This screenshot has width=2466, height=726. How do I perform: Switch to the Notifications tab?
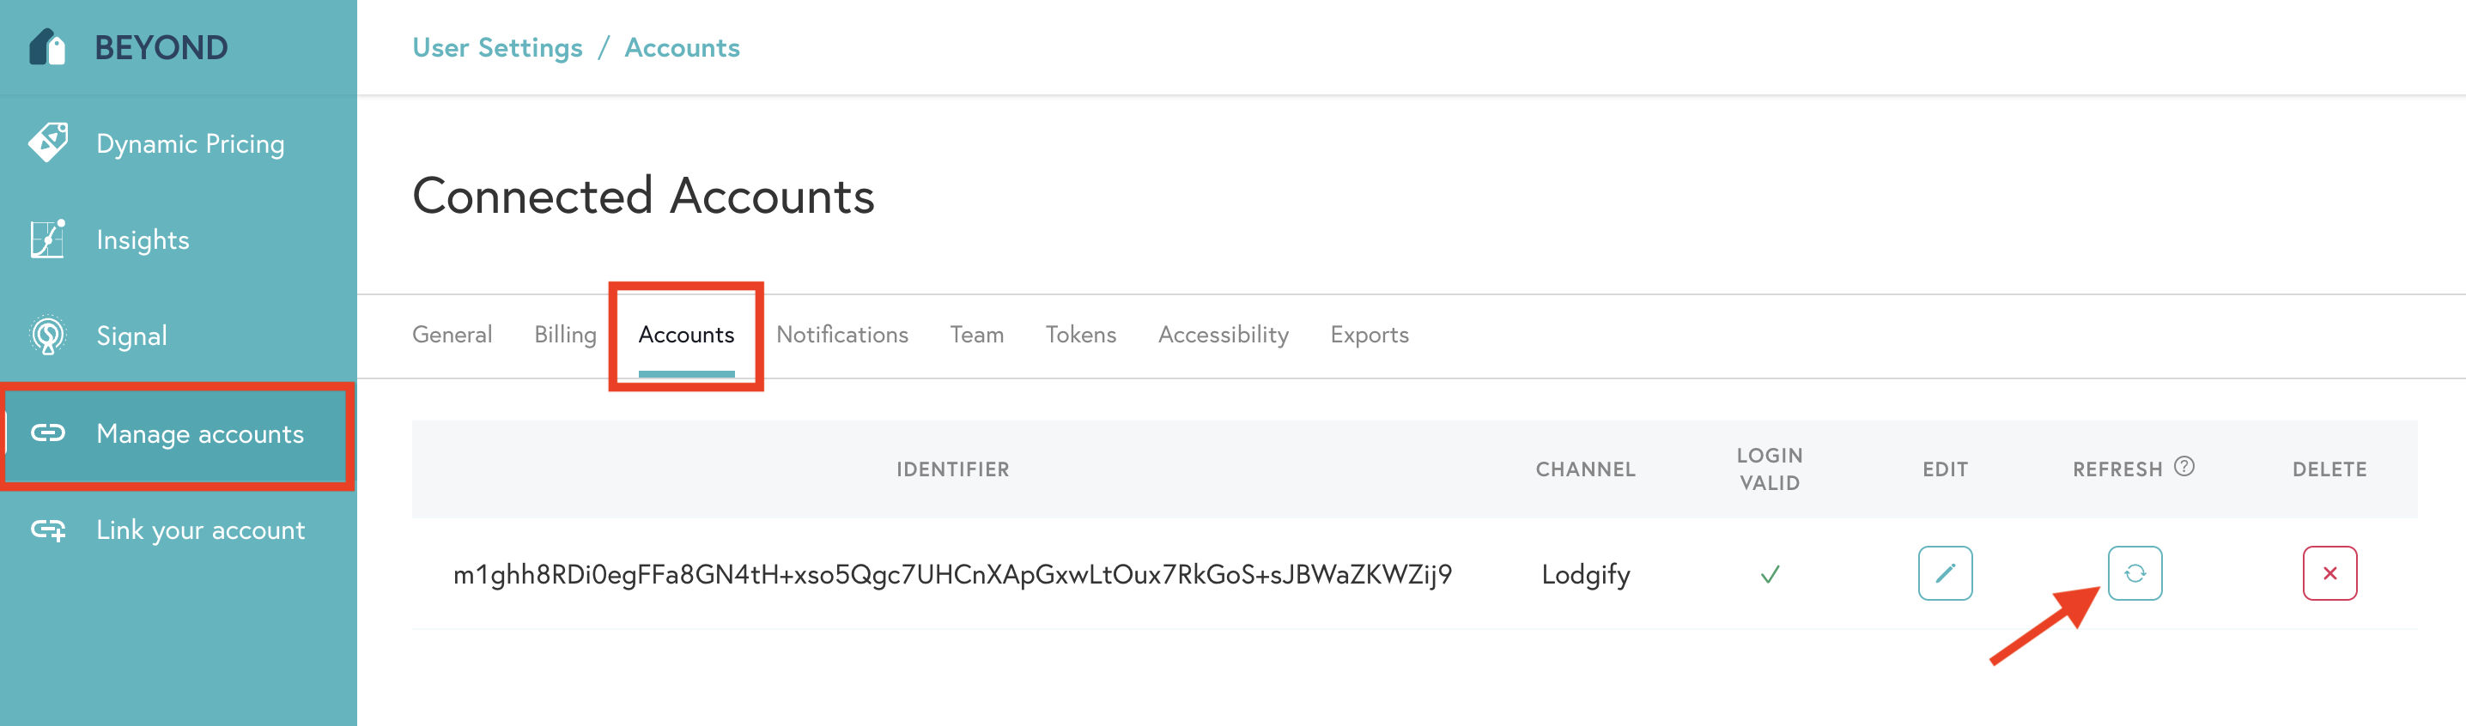(x=841, y=335)
